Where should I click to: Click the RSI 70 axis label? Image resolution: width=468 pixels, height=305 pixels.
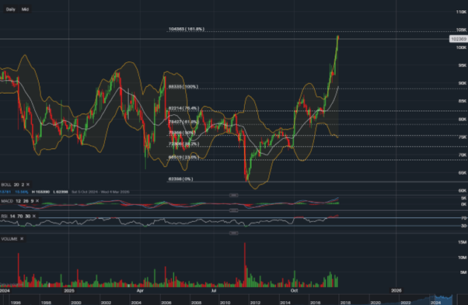(464, 218)
